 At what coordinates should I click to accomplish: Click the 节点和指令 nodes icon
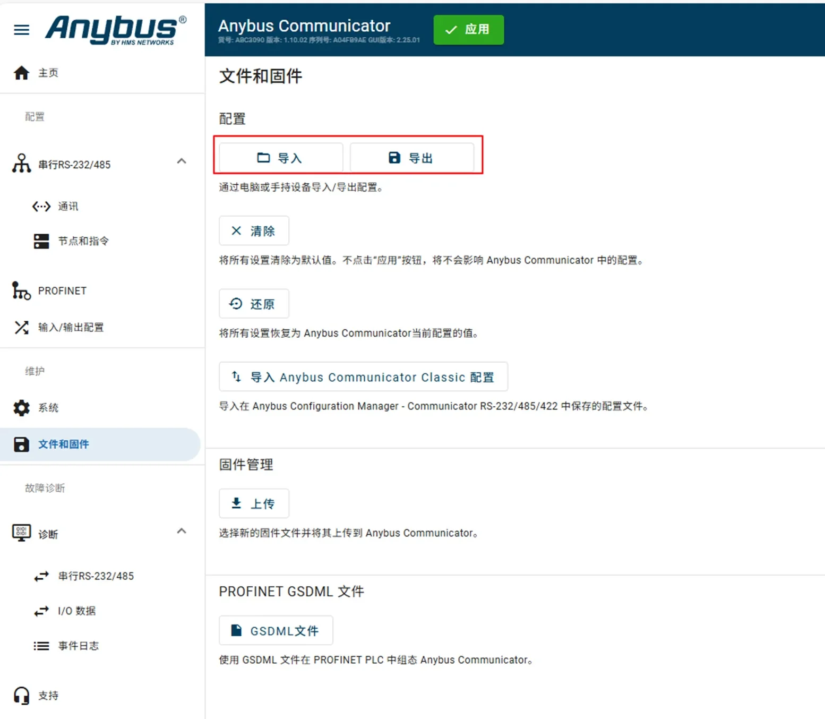(x=41, y=241)
